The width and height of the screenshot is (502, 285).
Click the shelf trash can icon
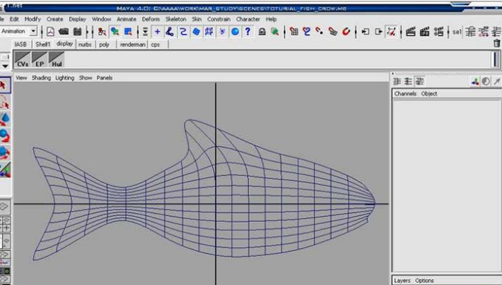(x=497, y=43)
